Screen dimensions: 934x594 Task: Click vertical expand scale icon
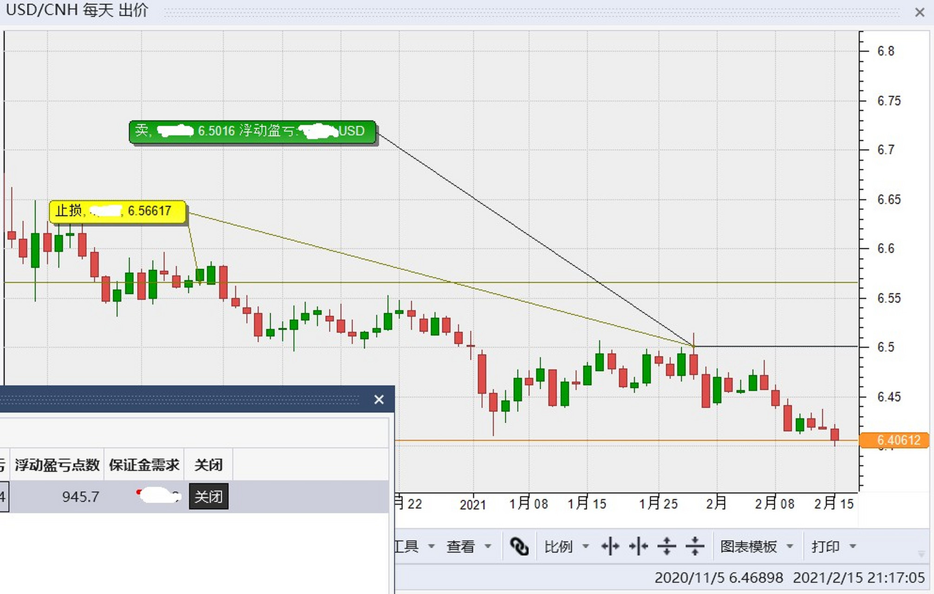click(x=666, y=546)
